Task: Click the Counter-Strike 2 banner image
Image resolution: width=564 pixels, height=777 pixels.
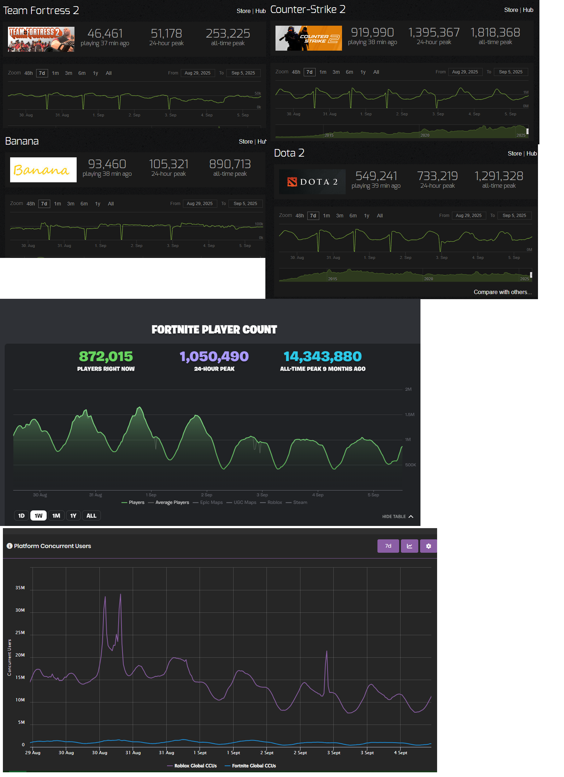Action: [x=308, y=38]
